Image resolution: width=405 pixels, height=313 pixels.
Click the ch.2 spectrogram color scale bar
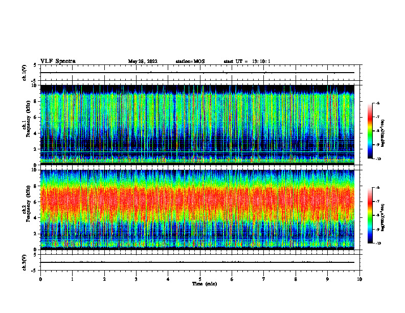[x=370, y=215]
